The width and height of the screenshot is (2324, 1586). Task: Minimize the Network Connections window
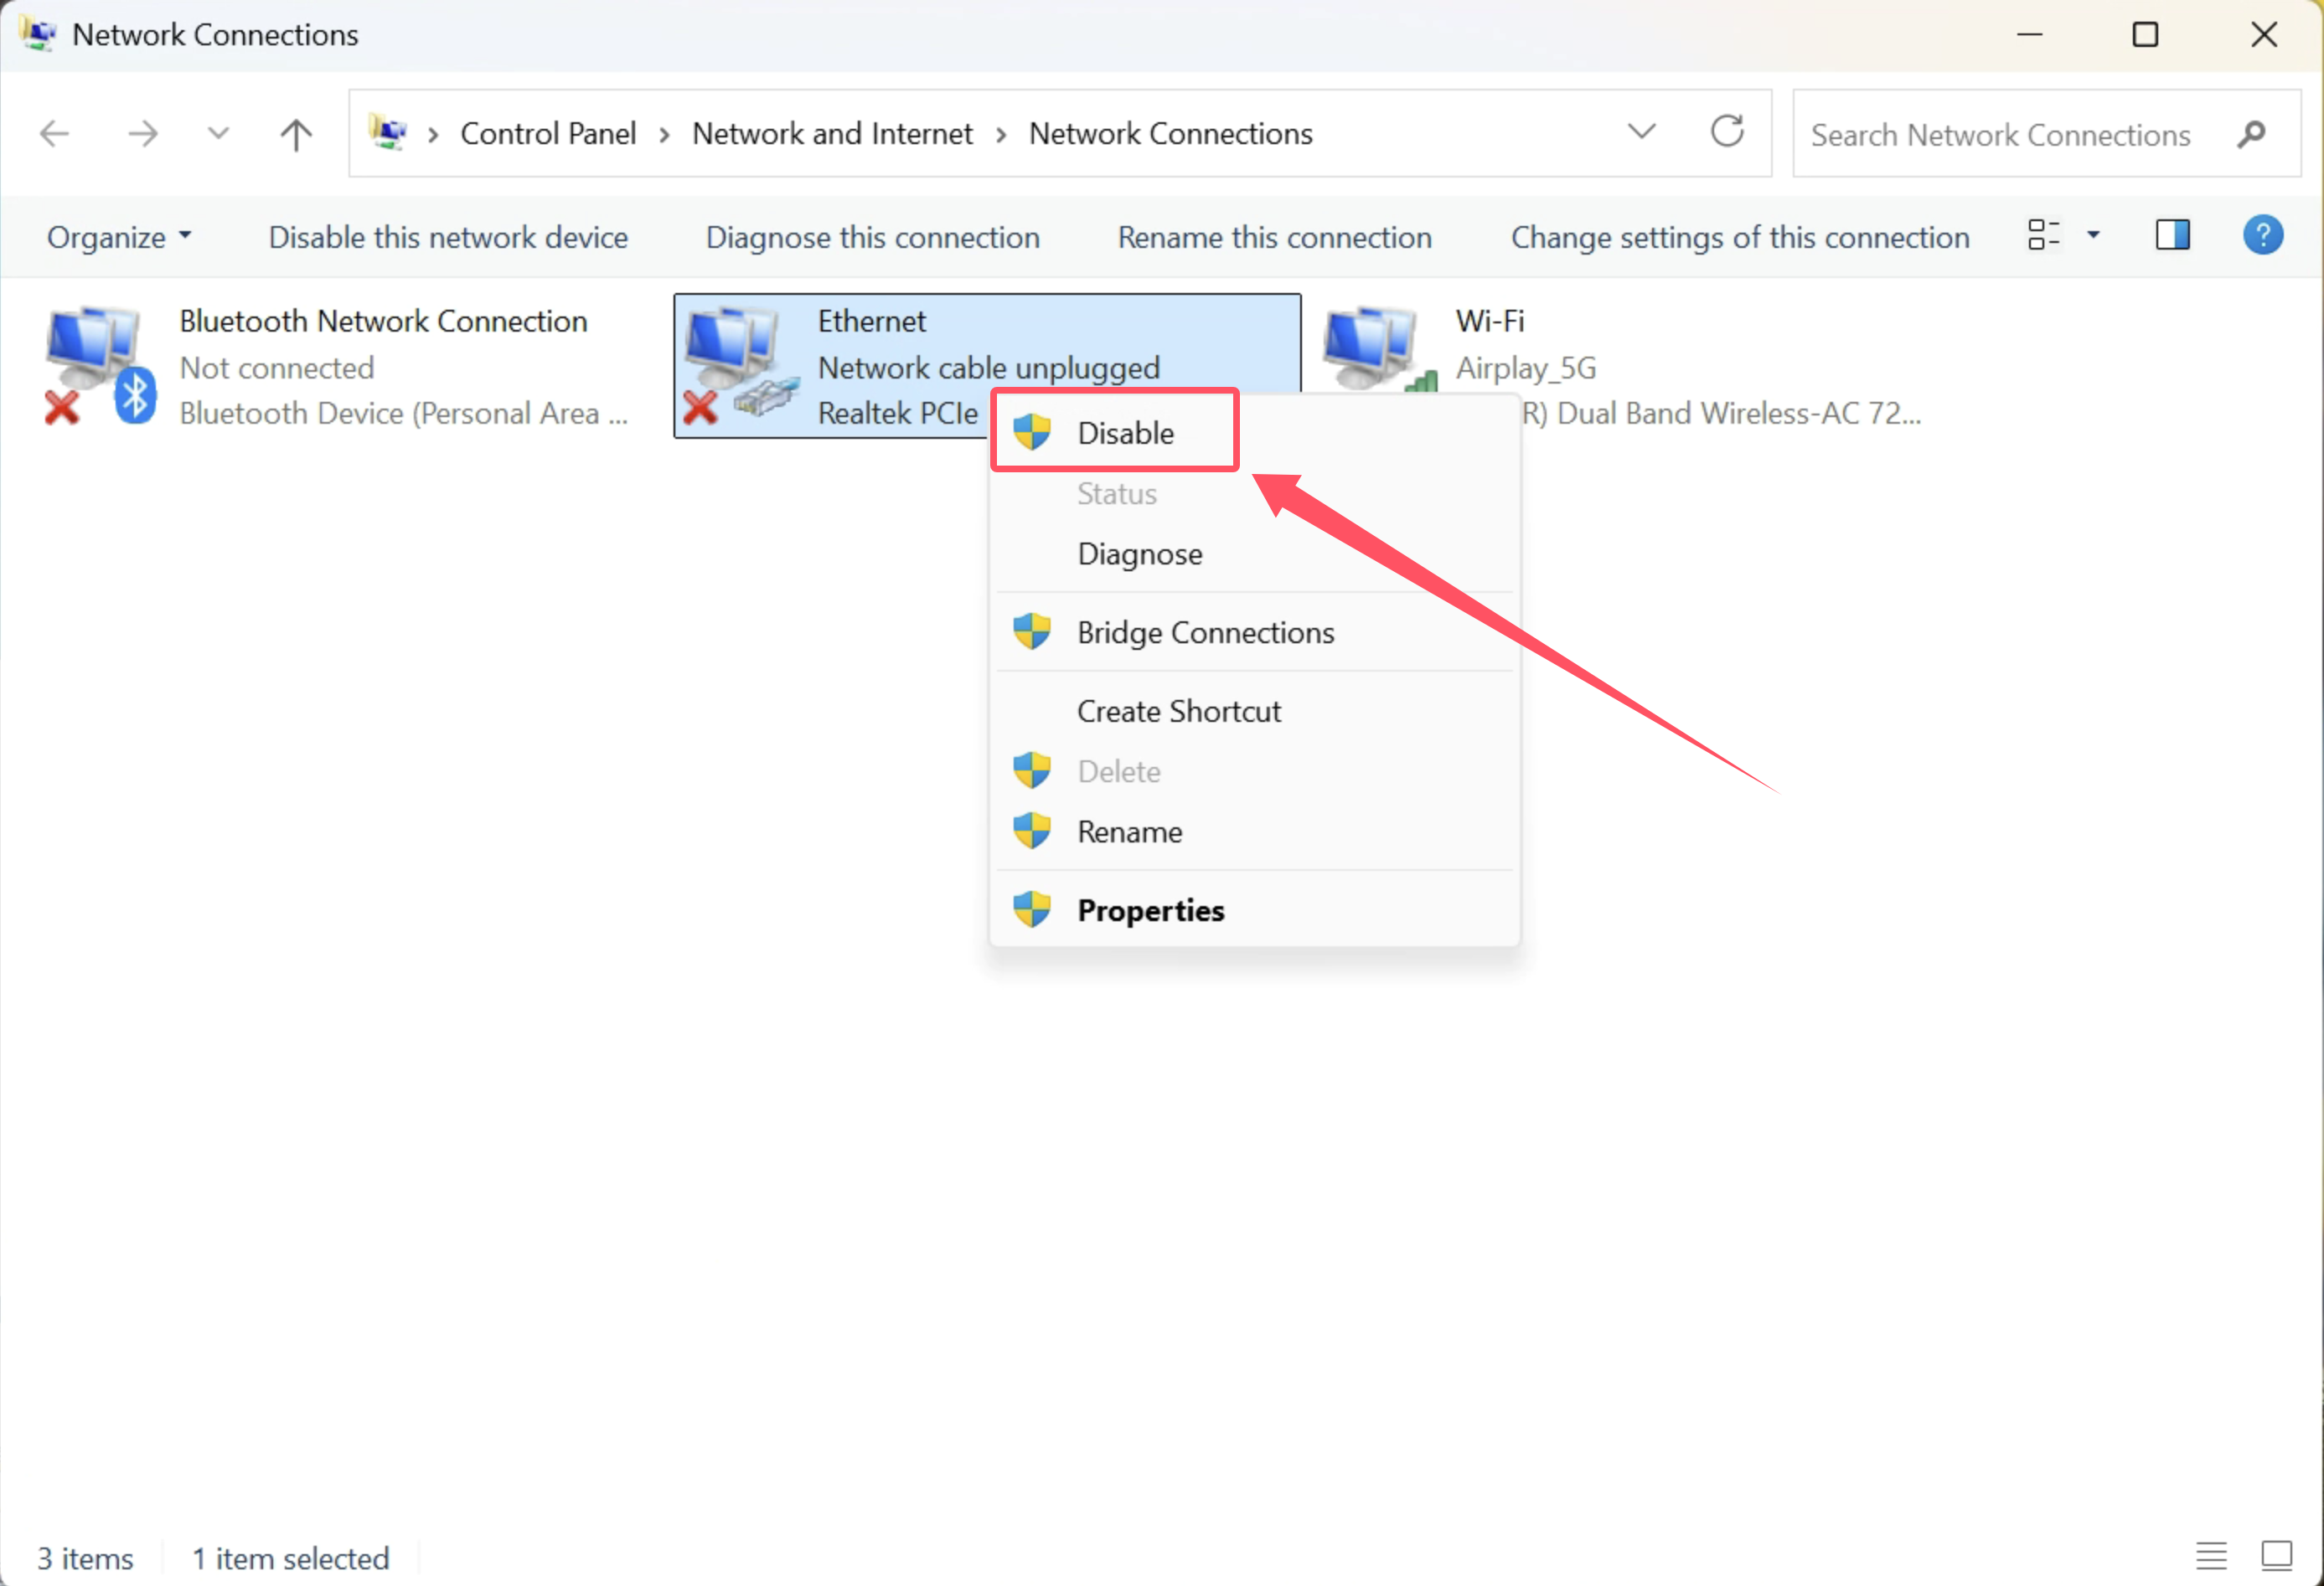pyautogui.click(x=2029, y=35)
